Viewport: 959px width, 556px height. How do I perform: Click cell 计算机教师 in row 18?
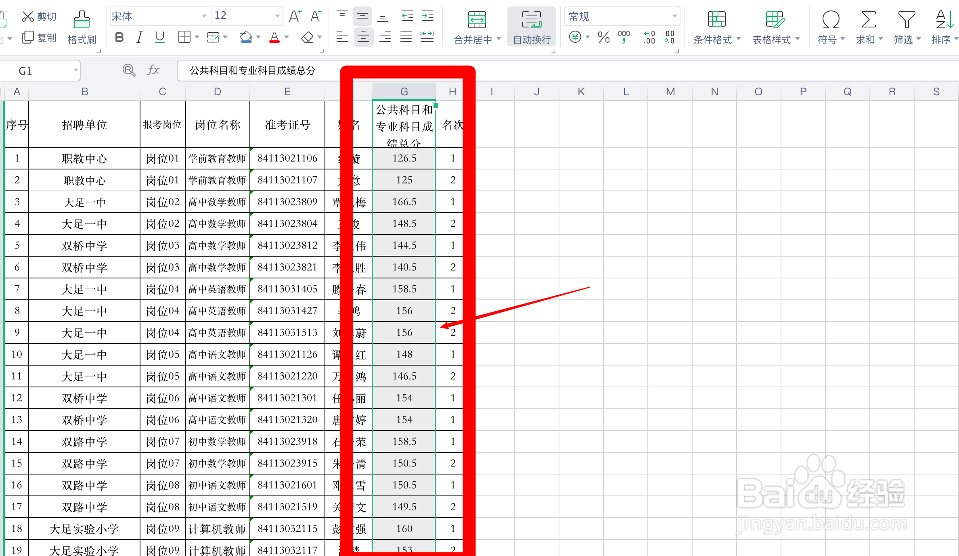(218, 529)
